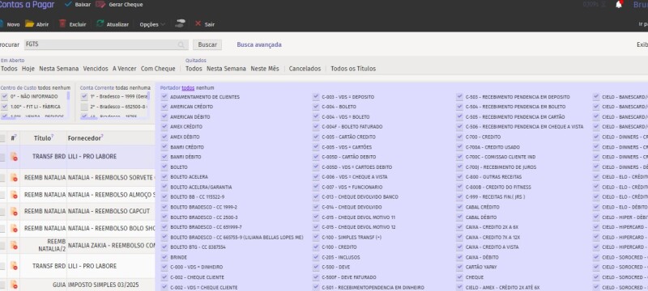Screen dimensions: 648x291
Task: Sort by the Título column header
Action: click(43, 138)
